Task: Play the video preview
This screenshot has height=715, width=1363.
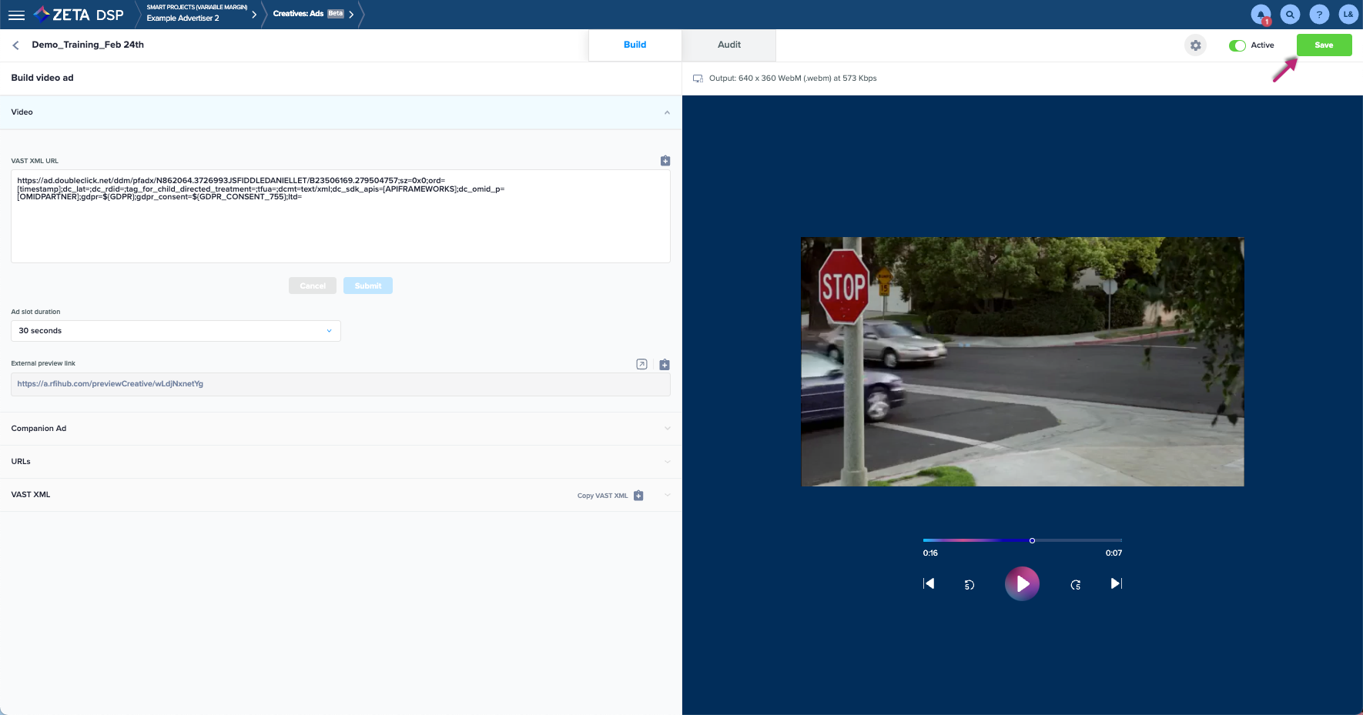Action: click(1022, 583)
